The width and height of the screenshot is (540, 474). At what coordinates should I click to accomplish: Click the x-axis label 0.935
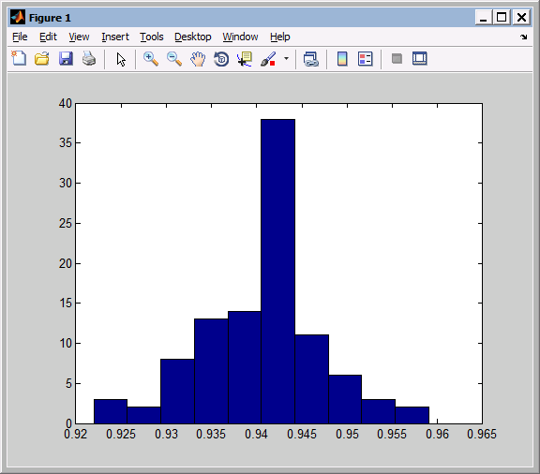pos(211,435)
